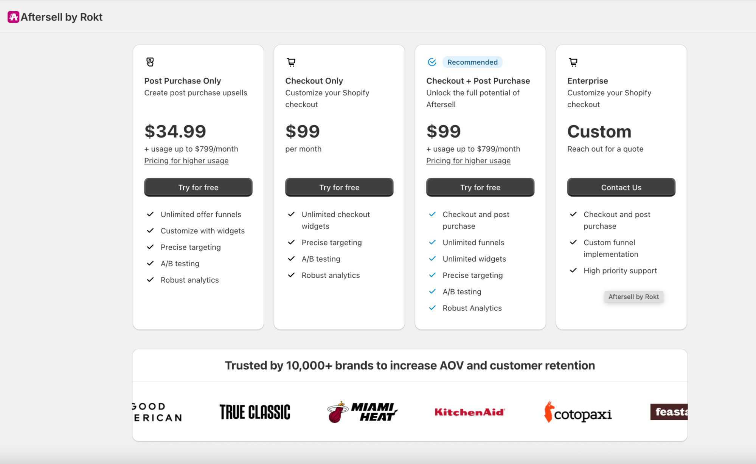Screen dimensions: 756x464
Task: Select the tap icon above Post Purchase Only
Action: click(x=150, y=62)
